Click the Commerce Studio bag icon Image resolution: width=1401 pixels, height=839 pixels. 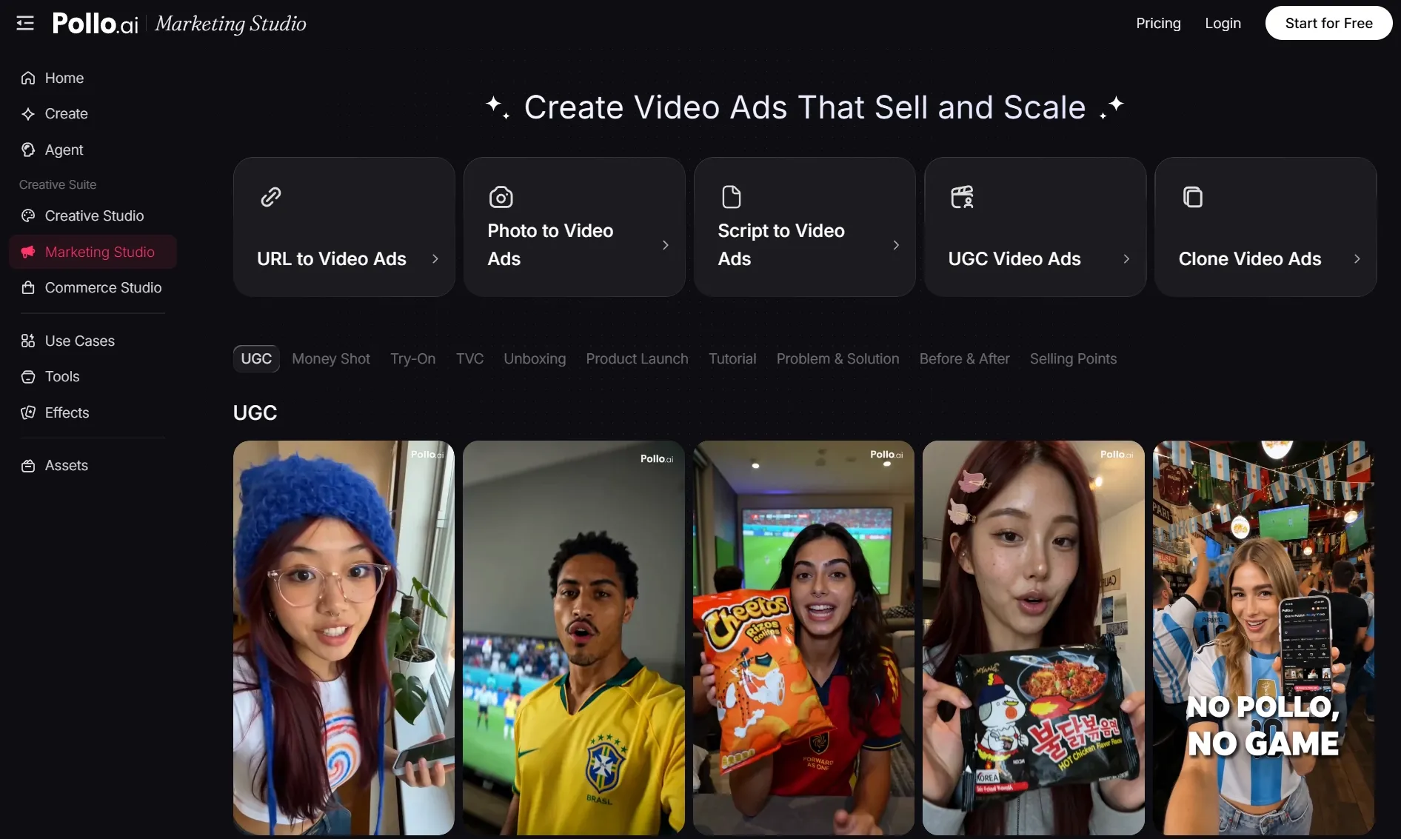pos(28,287)
